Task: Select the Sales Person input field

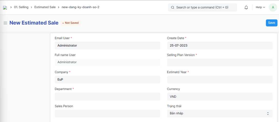Action: 107,114
